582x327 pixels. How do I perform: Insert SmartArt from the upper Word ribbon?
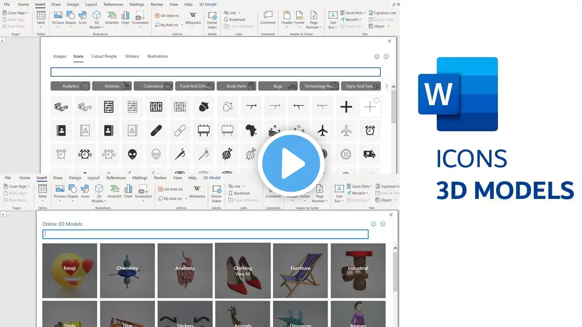(x=111, y=18)
